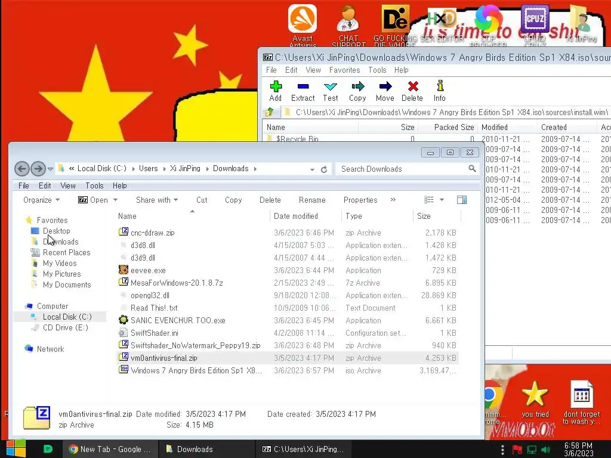The width and height of the screenshot is (611, 458).
Task: Expand the Open button dropdown arrow
Action: pos(115,200)
